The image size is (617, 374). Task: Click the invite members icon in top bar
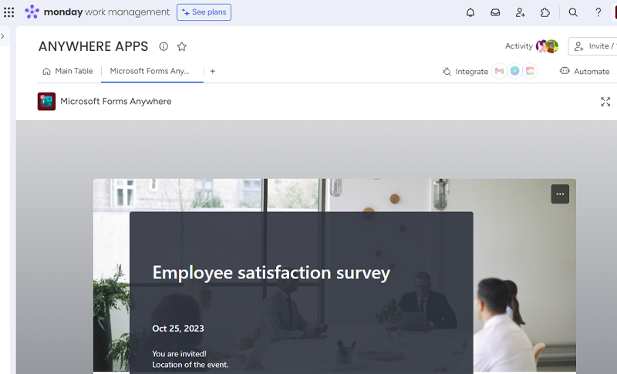521,12
